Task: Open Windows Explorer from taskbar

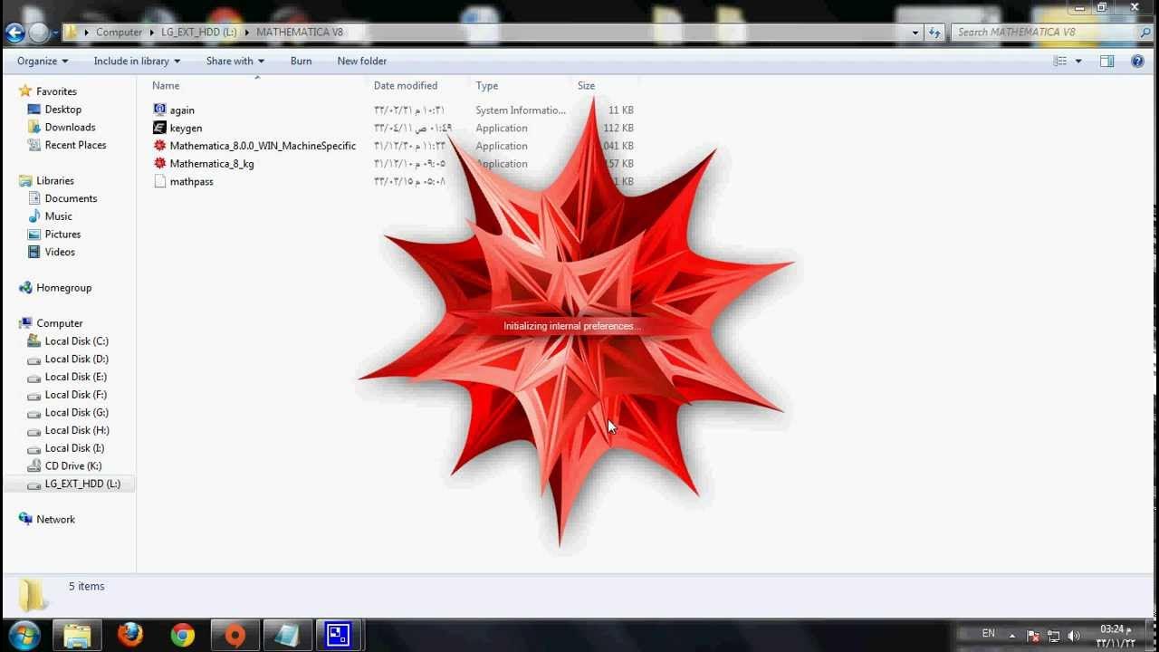Action: [77, 636]
